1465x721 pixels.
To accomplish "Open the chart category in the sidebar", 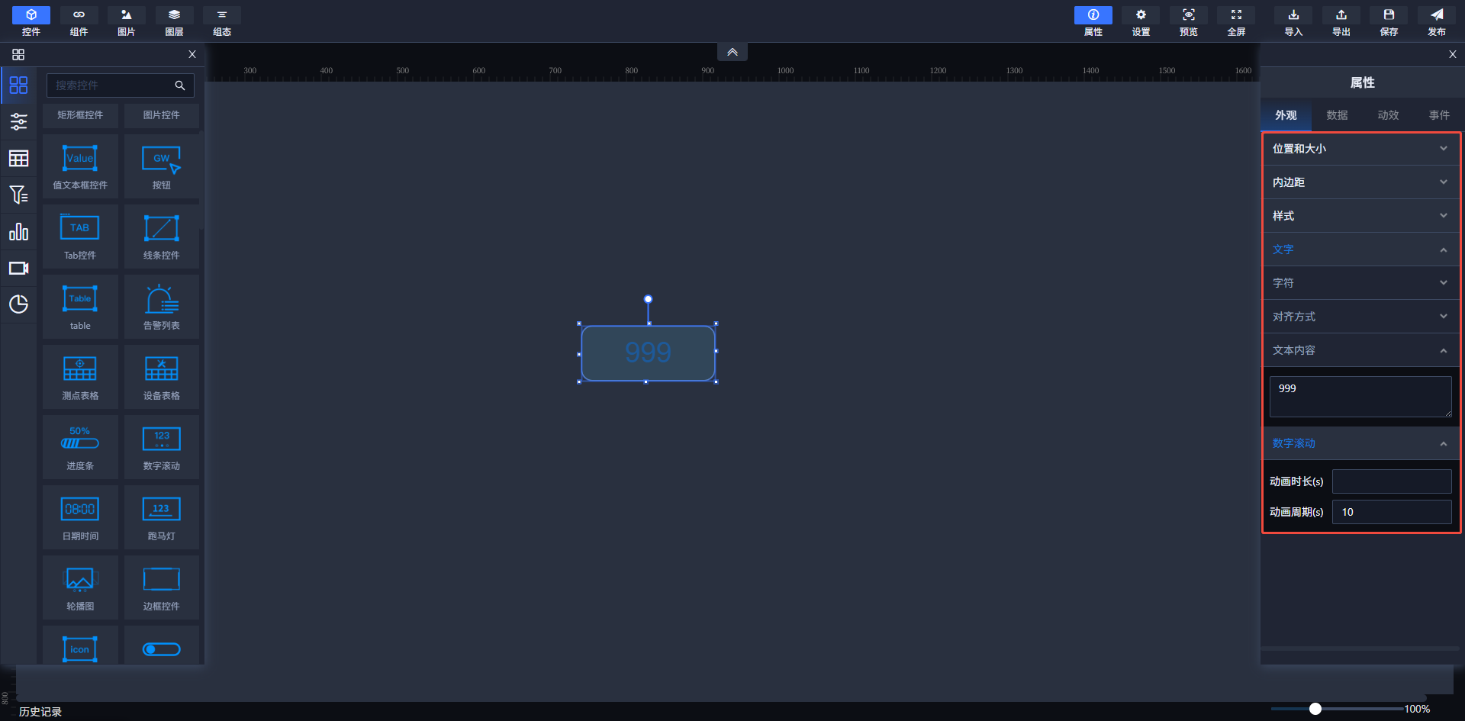I will [x=18, y=232].
